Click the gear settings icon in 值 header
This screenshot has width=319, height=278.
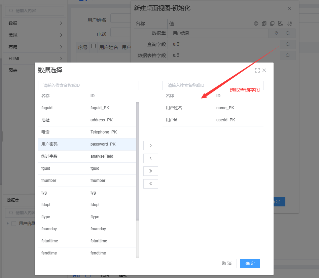(256, 24)
